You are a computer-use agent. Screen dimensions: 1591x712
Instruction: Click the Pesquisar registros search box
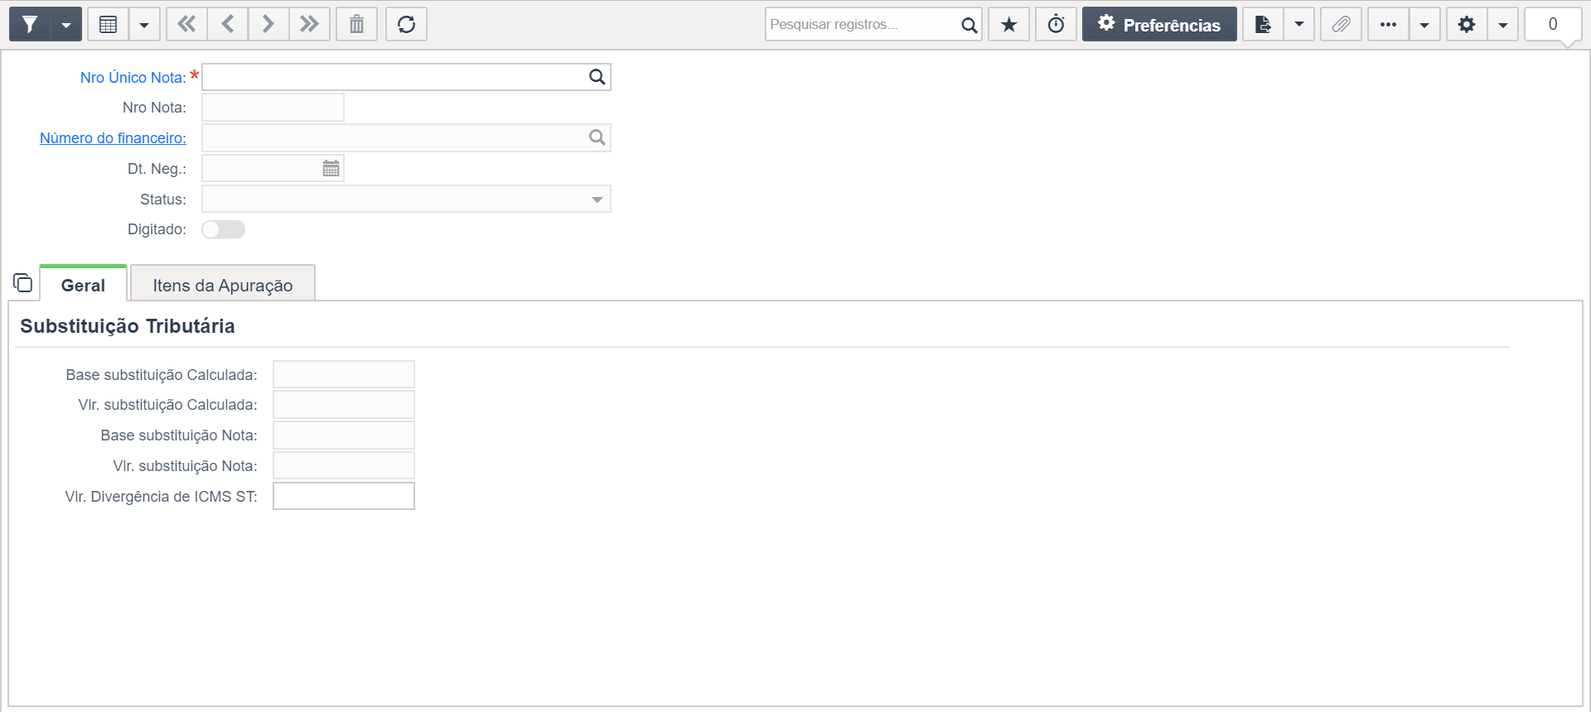862,24
